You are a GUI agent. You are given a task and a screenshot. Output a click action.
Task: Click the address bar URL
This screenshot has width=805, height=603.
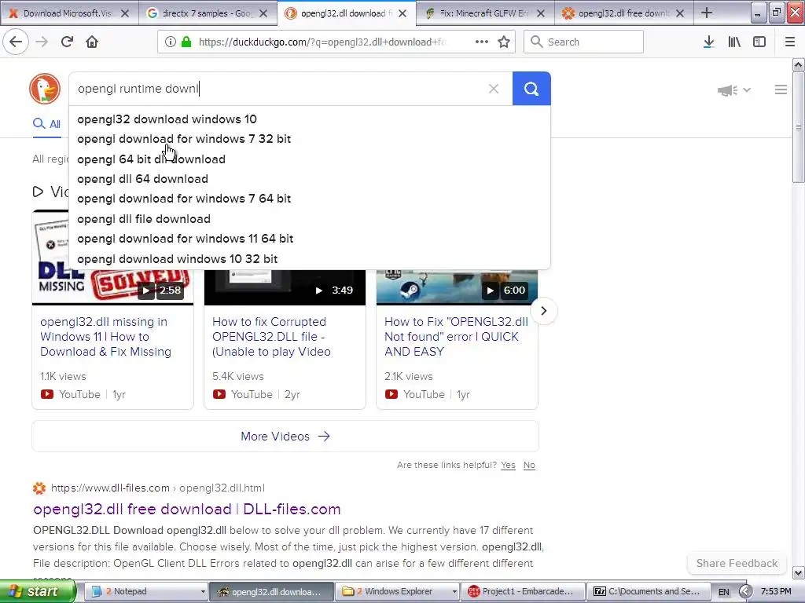(x=322, y=42)
